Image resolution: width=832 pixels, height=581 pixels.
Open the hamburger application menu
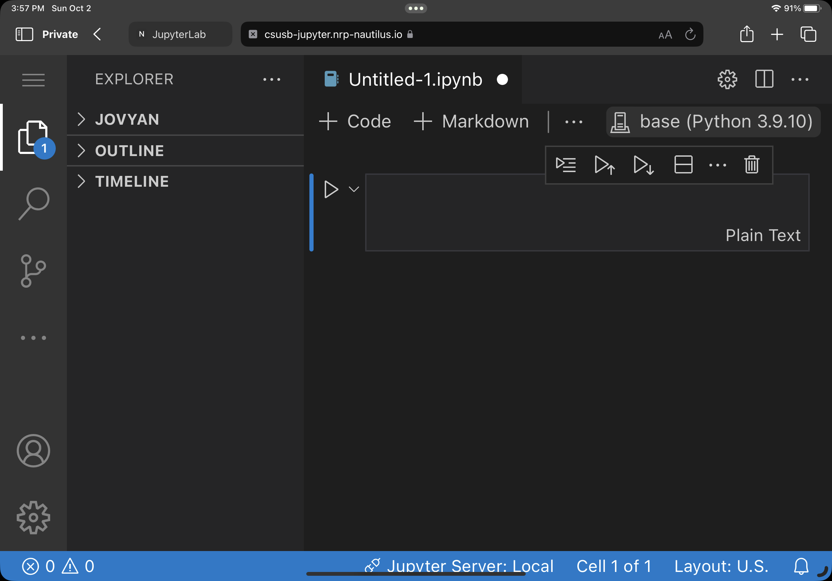33,80
